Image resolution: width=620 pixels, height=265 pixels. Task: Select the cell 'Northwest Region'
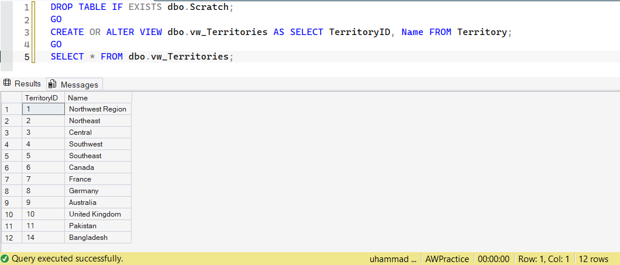pyautogui.click(x=98, y=109)
